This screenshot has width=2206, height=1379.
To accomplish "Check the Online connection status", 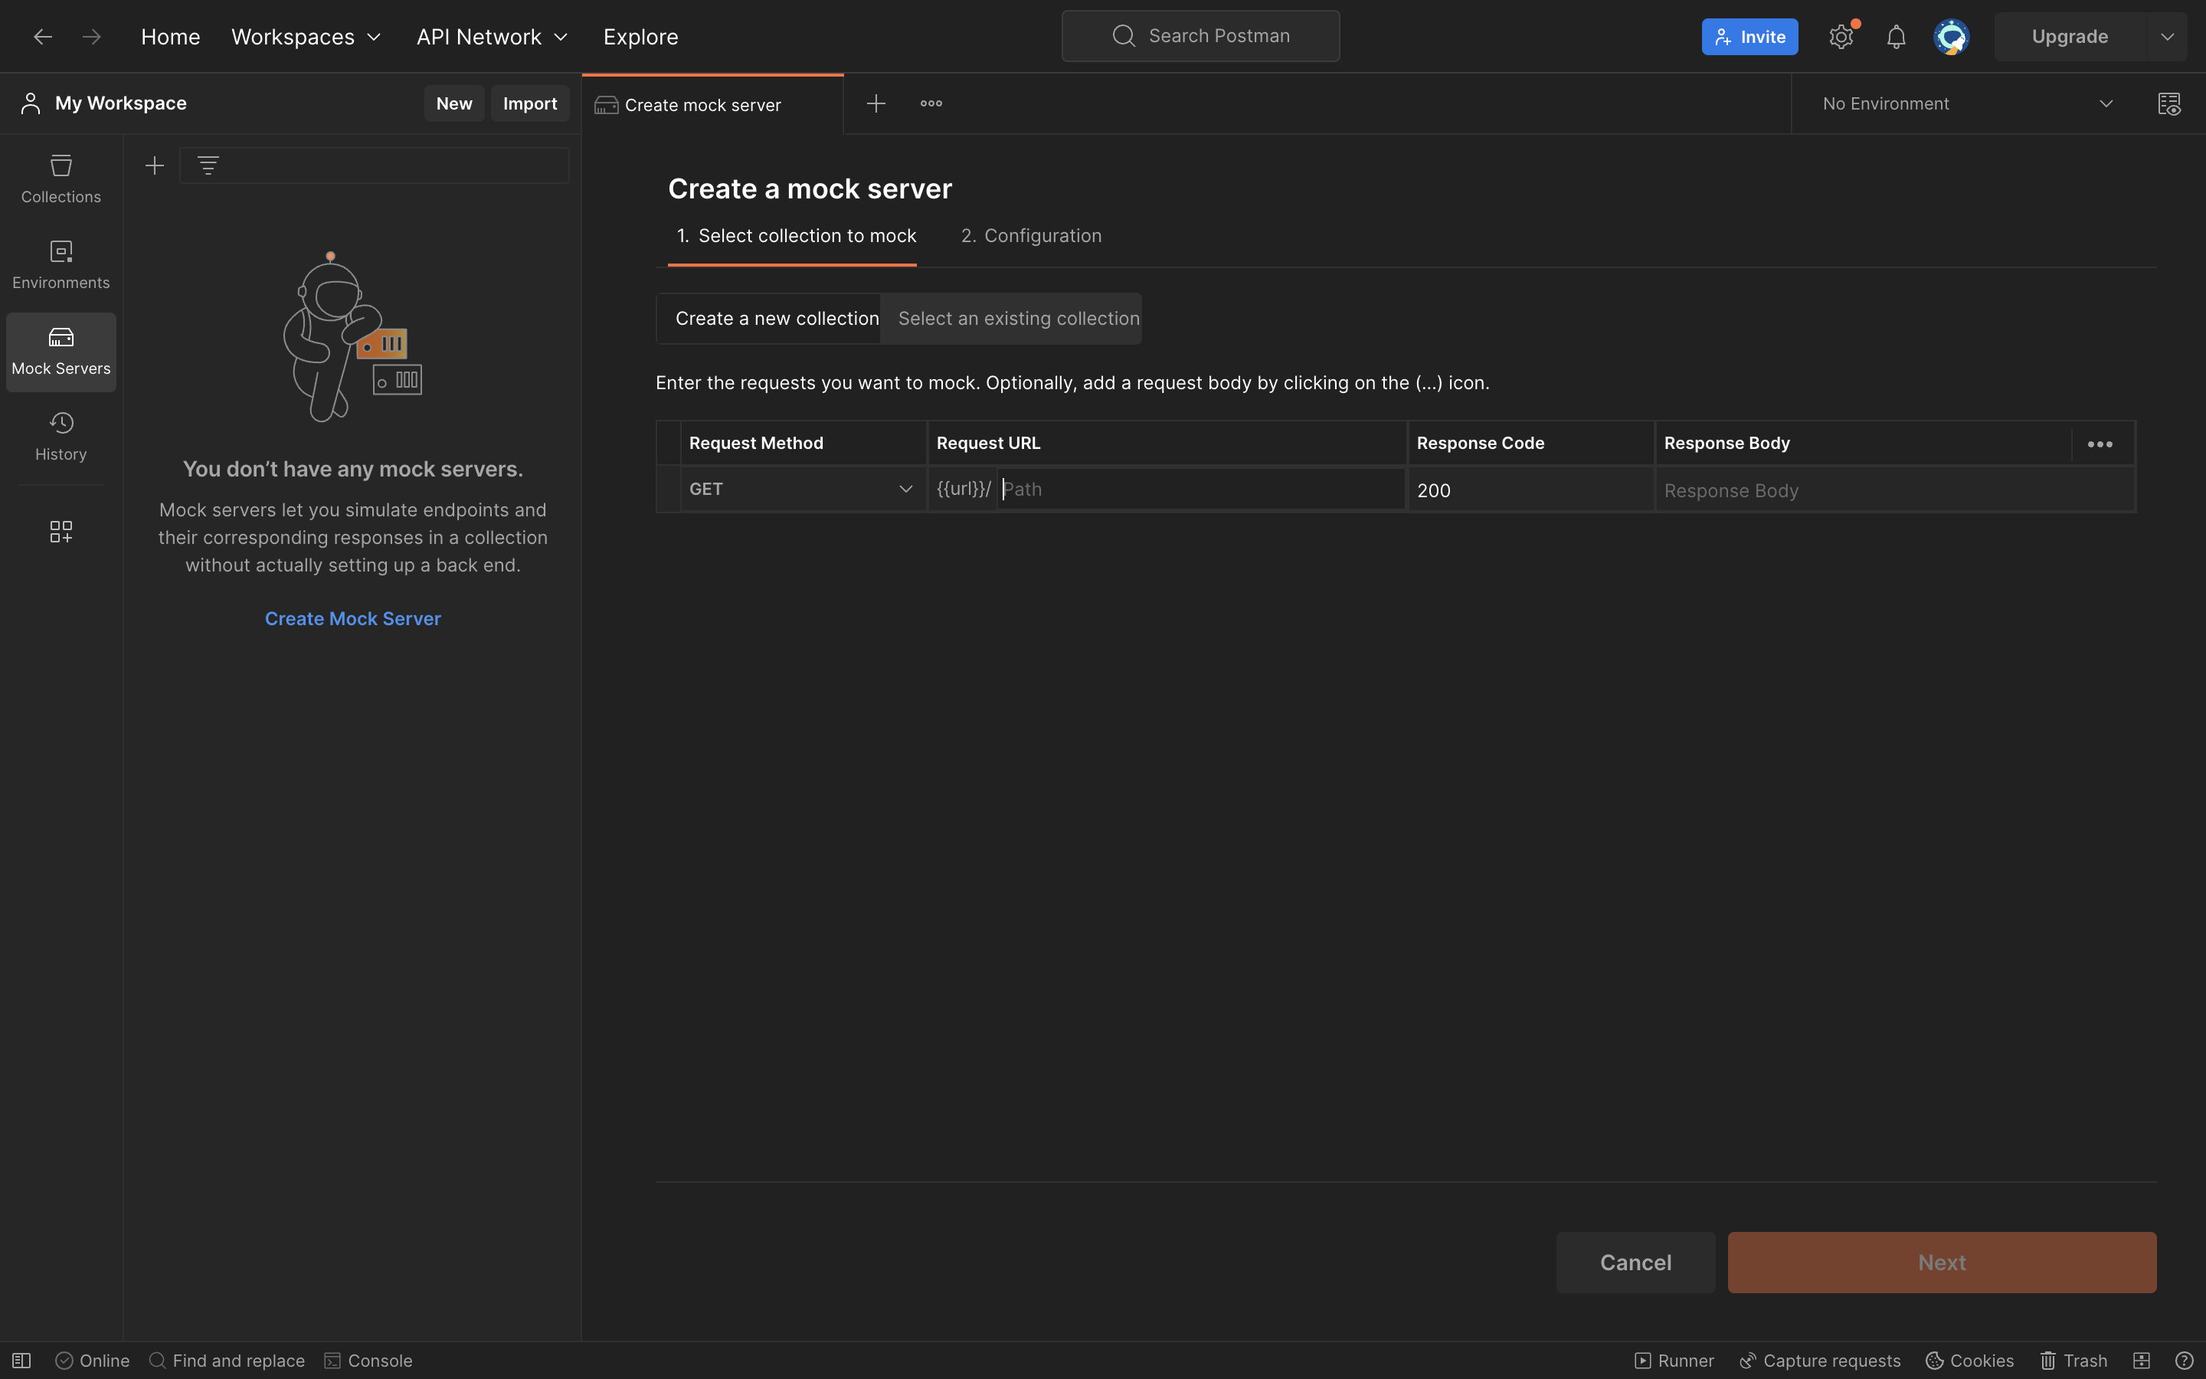I will point(92,1360).
